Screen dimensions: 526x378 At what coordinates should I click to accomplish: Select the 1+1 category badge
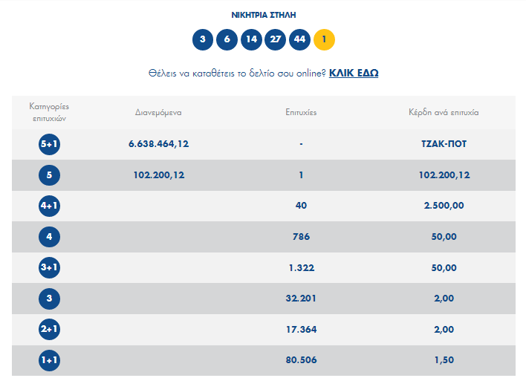tap(49, 360)
